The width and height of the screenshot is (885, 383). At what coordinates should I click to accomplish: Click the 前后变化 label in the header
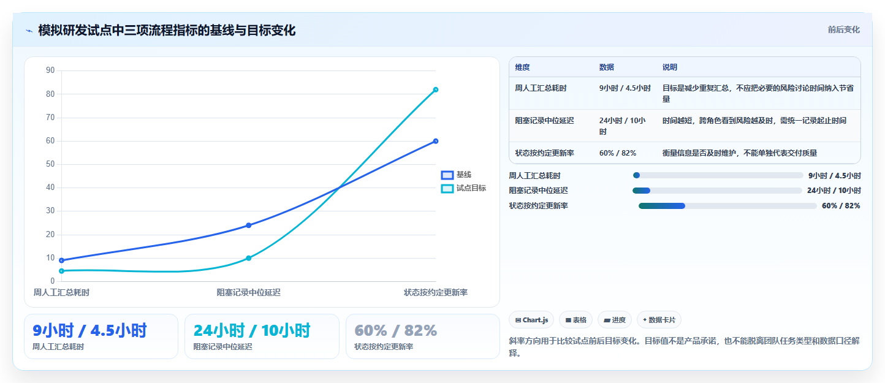coord(843,29)
